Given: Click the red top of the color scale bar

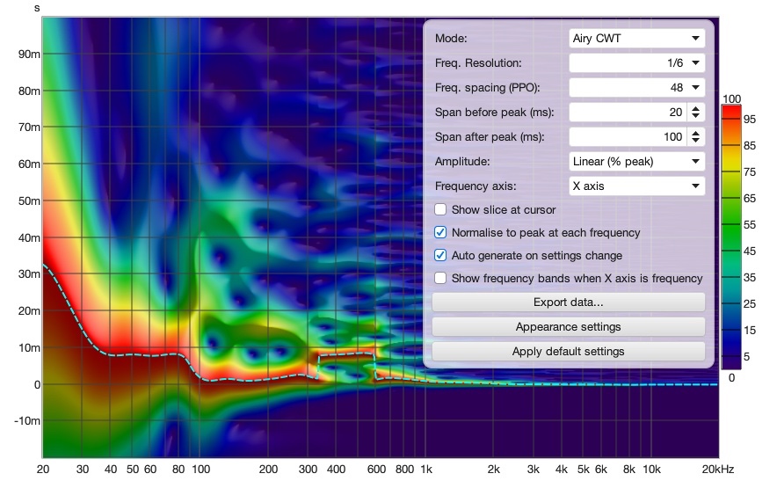Looking at the screenshot, I should click(731, 110).
